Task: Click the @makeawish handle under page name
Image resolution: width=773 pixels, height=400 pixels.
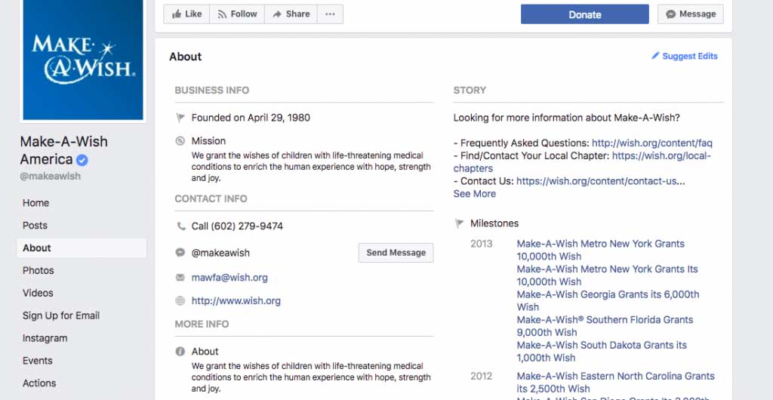Action: 51,177
